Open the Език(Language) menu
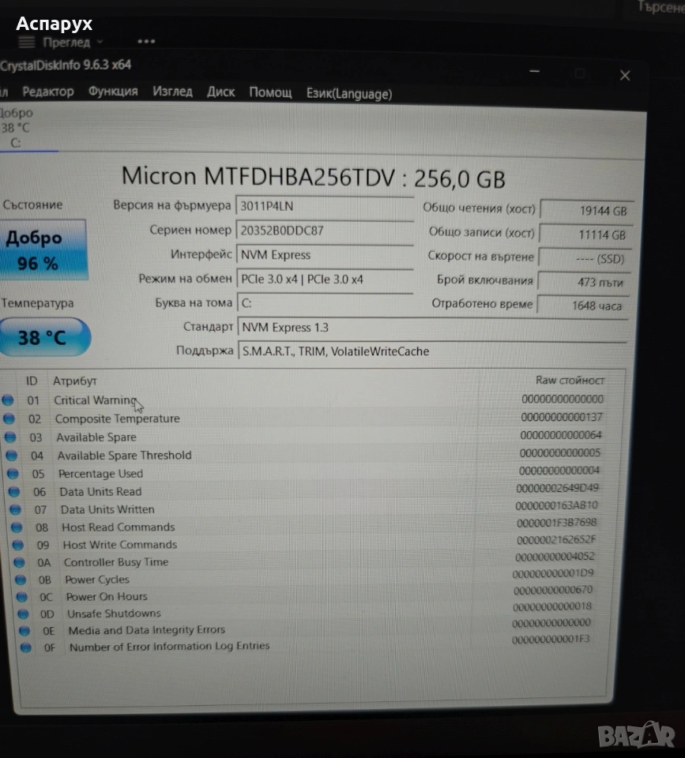 (348, 94)
